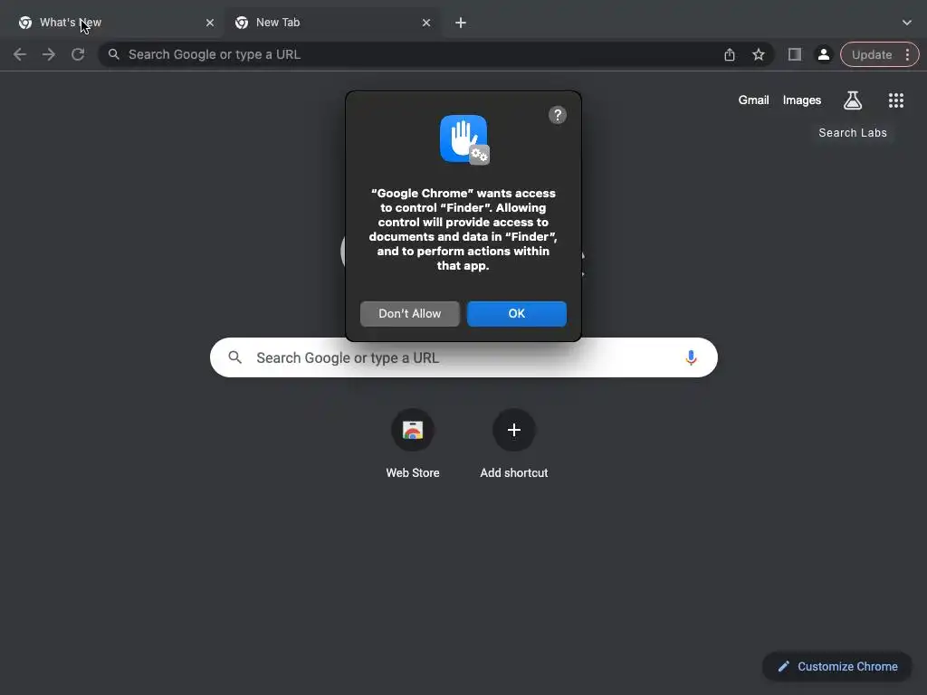
Task: Focus the Google search box on page
Action: click(463, 357)
